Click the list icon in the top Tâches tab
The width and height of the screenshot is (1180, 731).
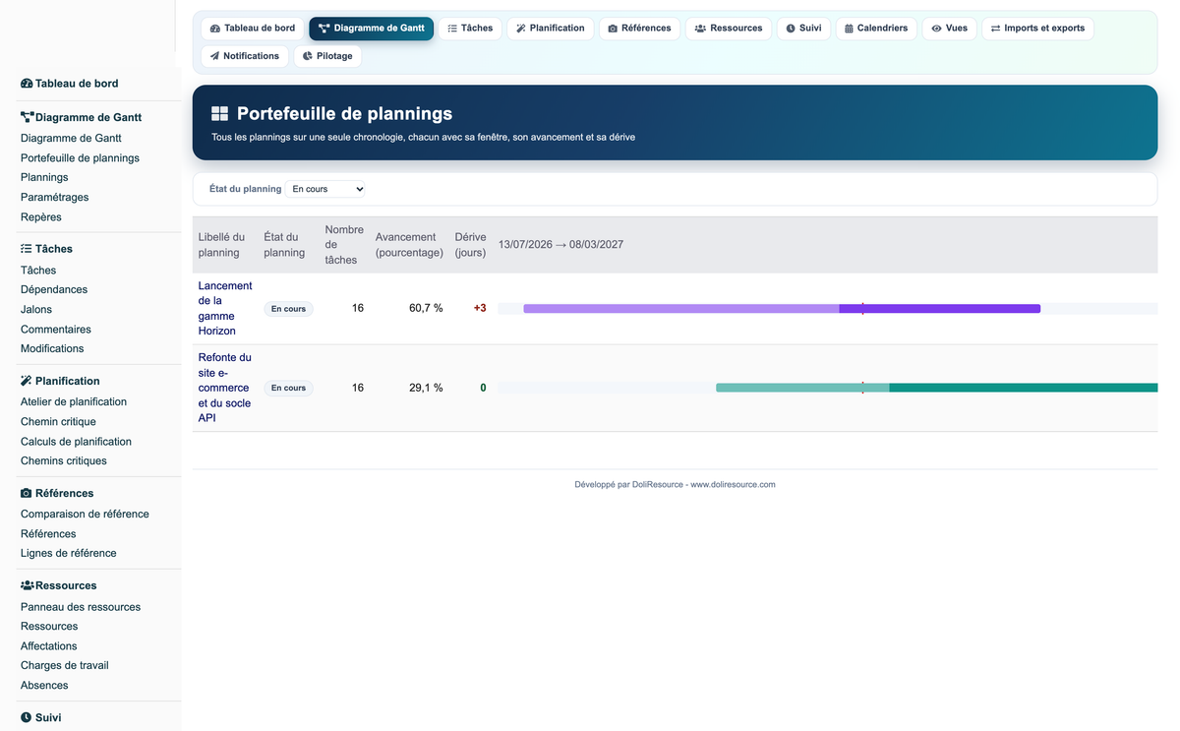point(452,29)
